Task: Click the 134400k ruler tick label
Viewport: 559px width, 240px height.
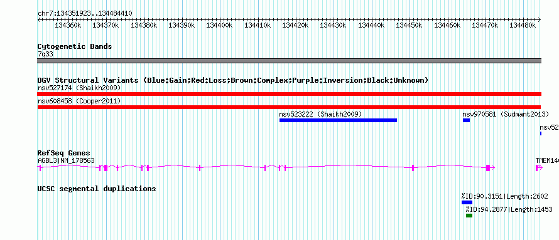Action: pyautogui.click(x=220, y=26)
